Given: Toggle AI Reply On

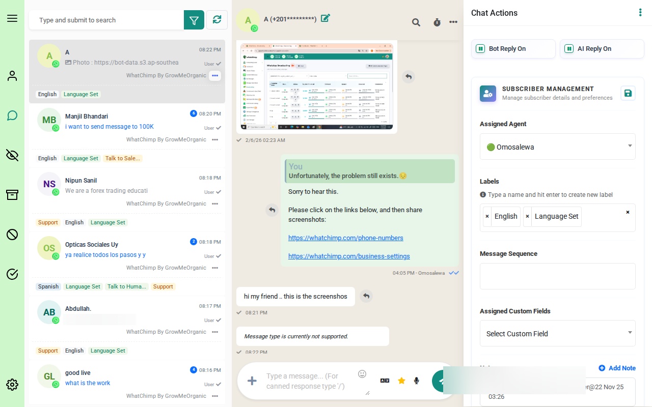Looking at the screenshot, I should click(x=602, y=49).
